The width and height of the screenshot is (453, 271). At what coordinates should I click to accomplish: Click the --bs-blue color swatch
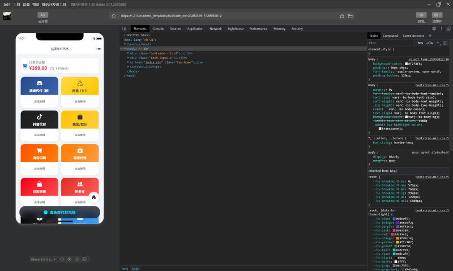394,219
